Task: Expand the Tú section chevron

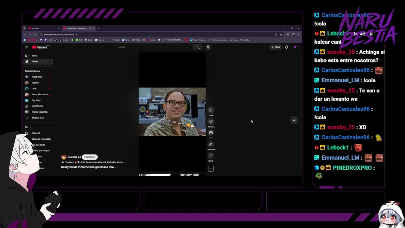Action: 30,127
